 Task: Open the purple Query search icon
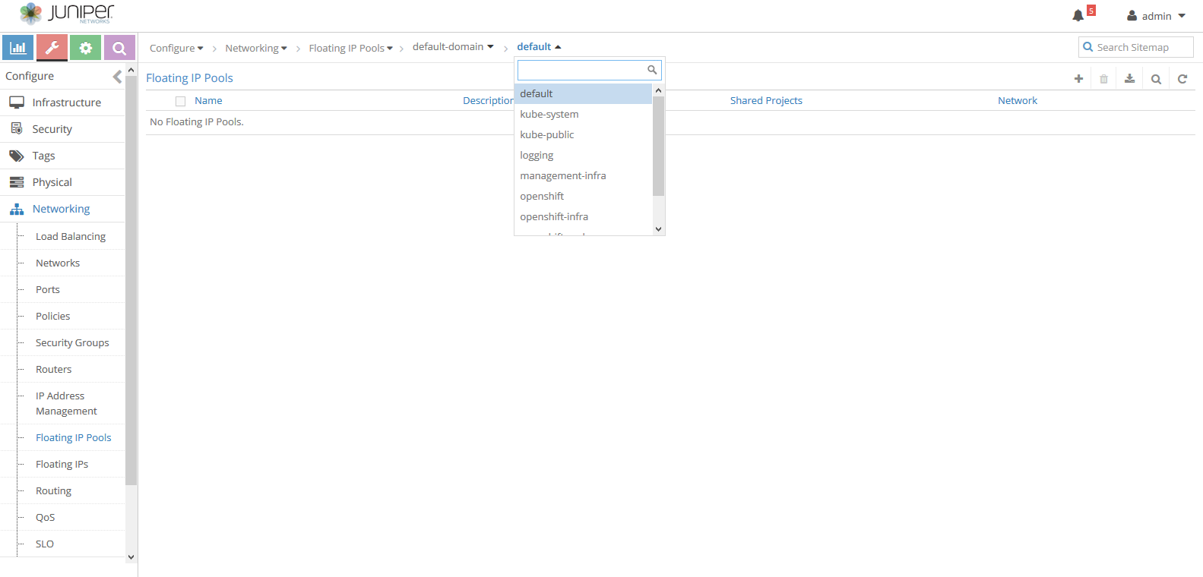pos(119,48)
